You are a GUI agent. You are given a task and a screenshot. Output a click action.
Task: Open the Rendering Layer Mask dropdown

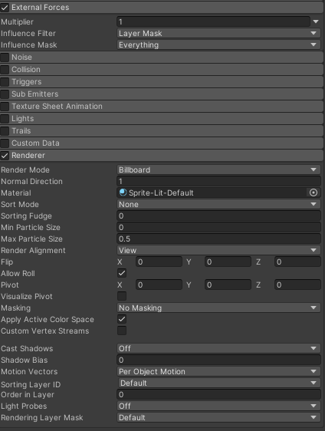[218, 417]
